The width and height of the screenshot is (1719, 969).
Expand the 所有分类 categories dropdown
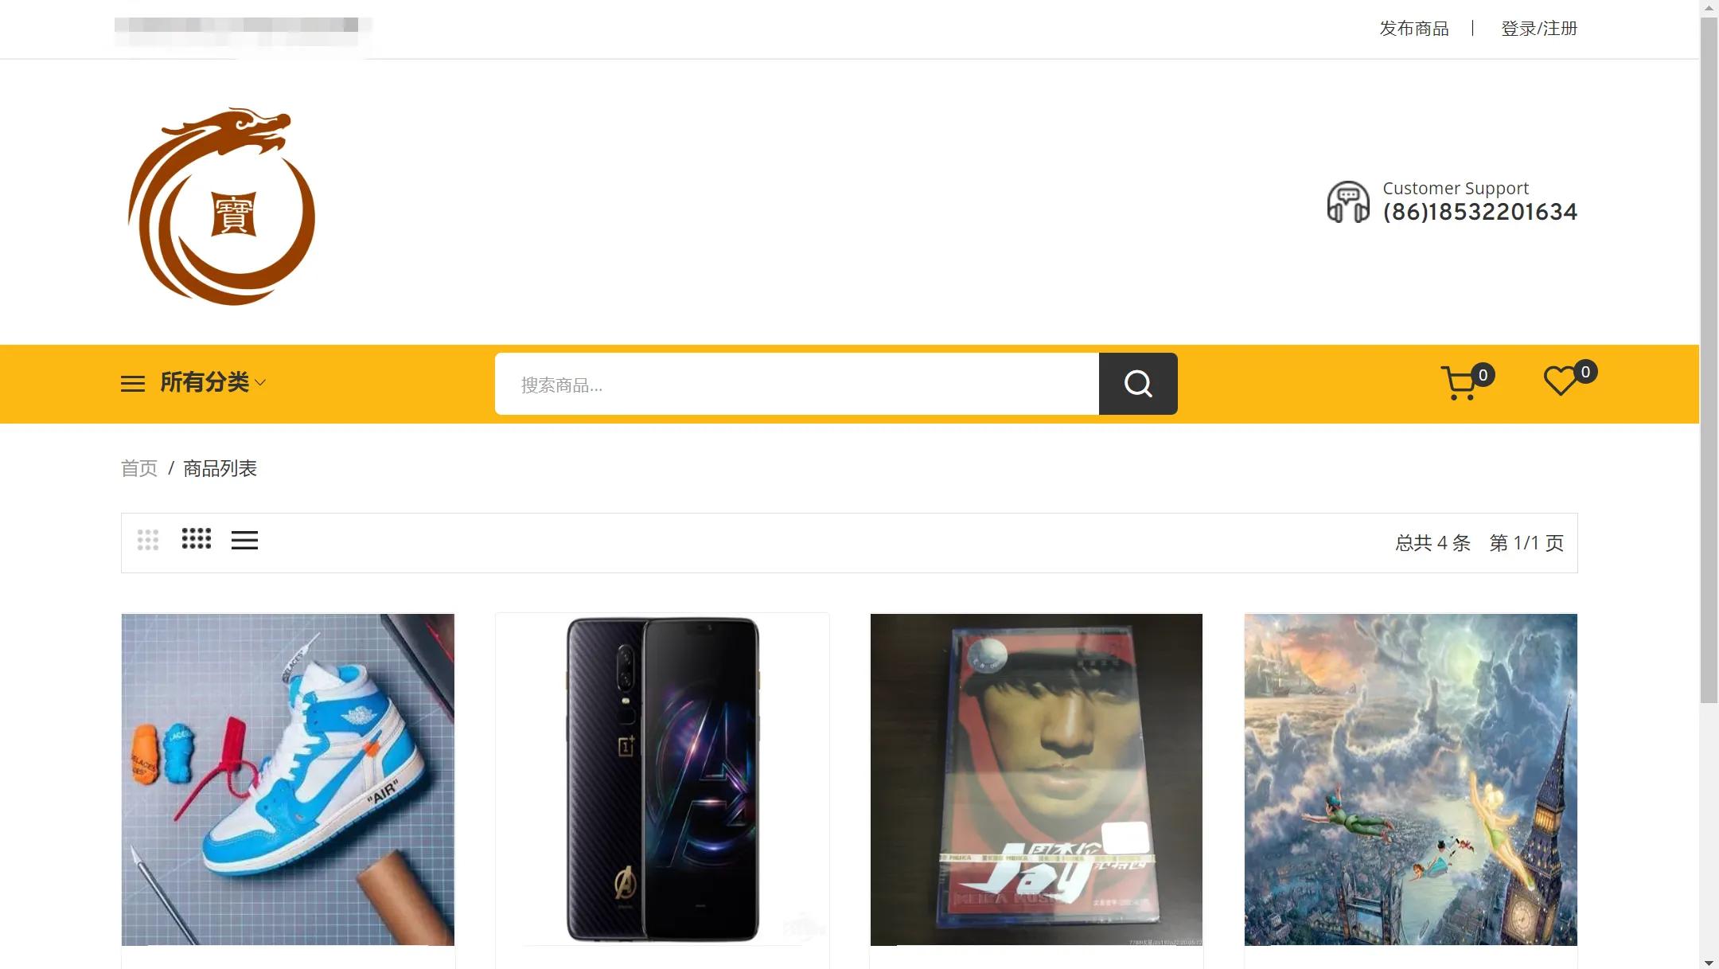click(x=205, y=382)
